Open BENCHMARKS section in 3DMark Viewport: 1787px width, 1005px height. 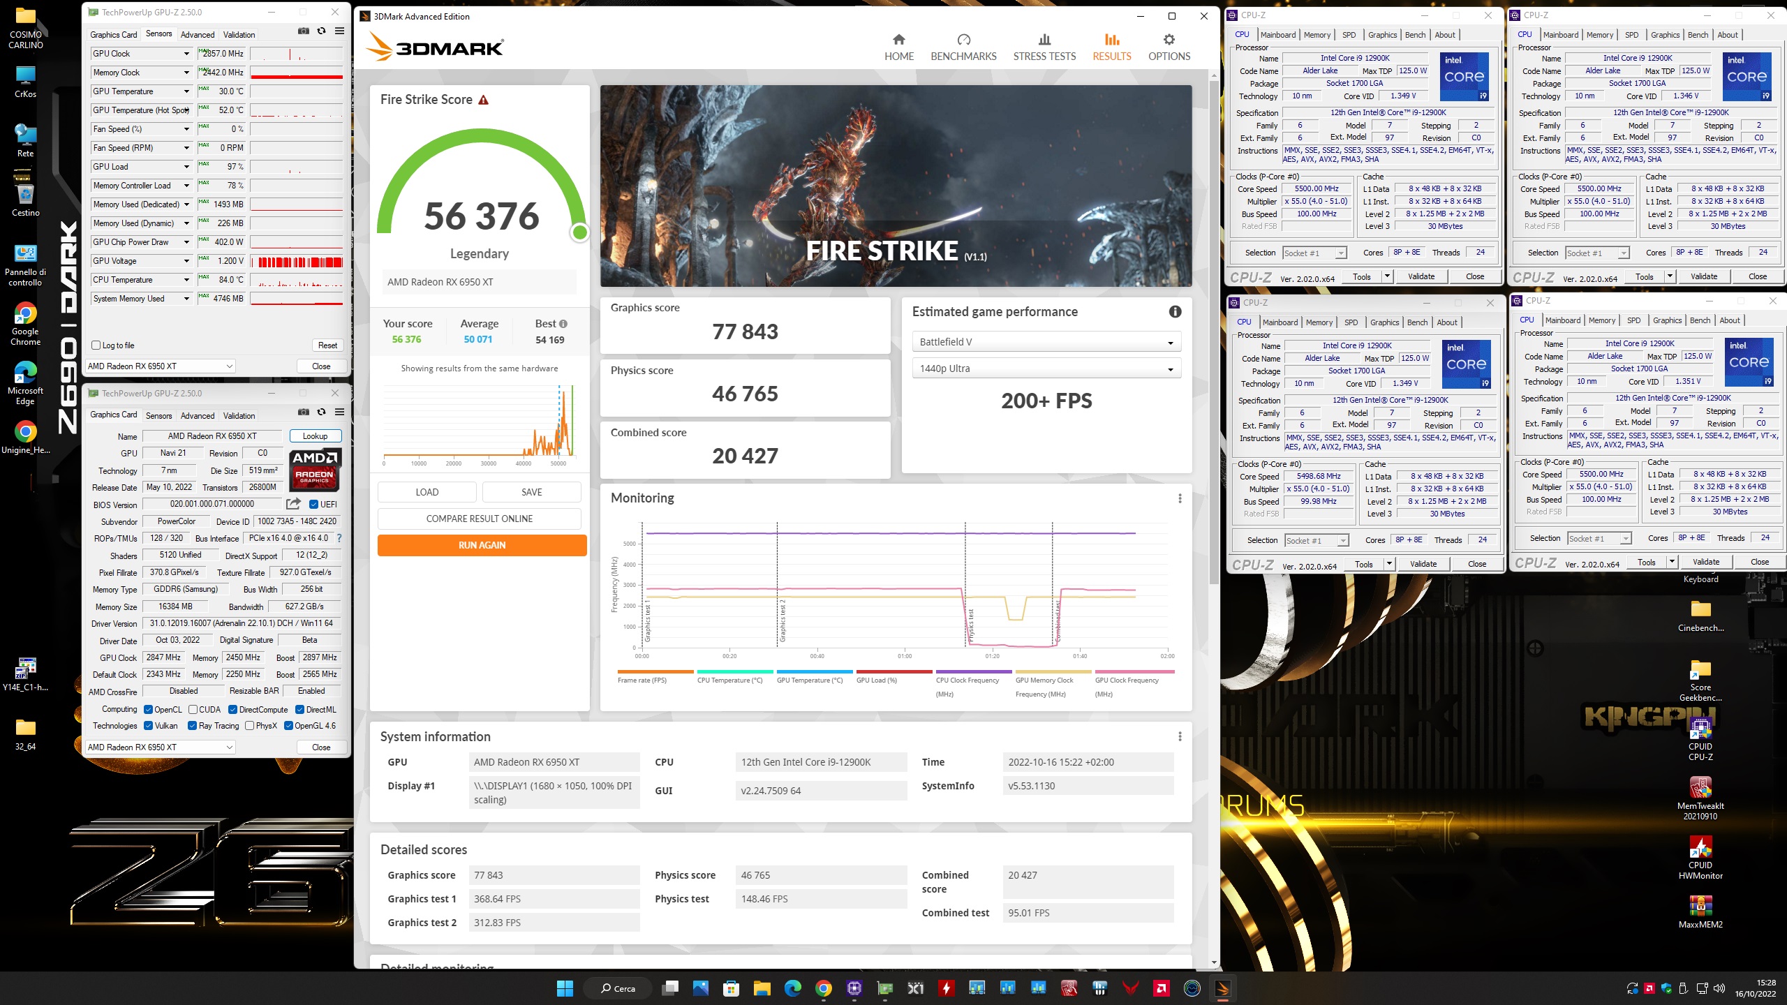[x=963, y=47]
